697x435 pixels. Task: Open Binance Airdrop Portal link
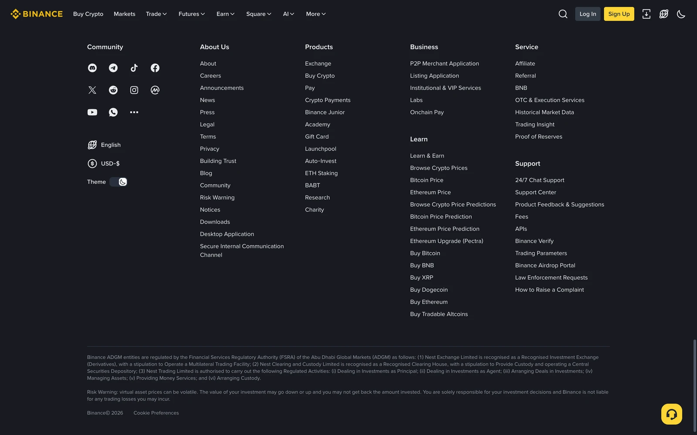[x=545, y=265]
